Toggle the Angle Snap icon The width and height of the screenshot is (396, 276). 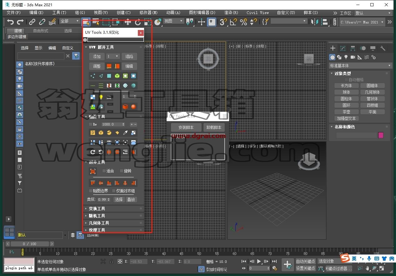pos(233,22)
